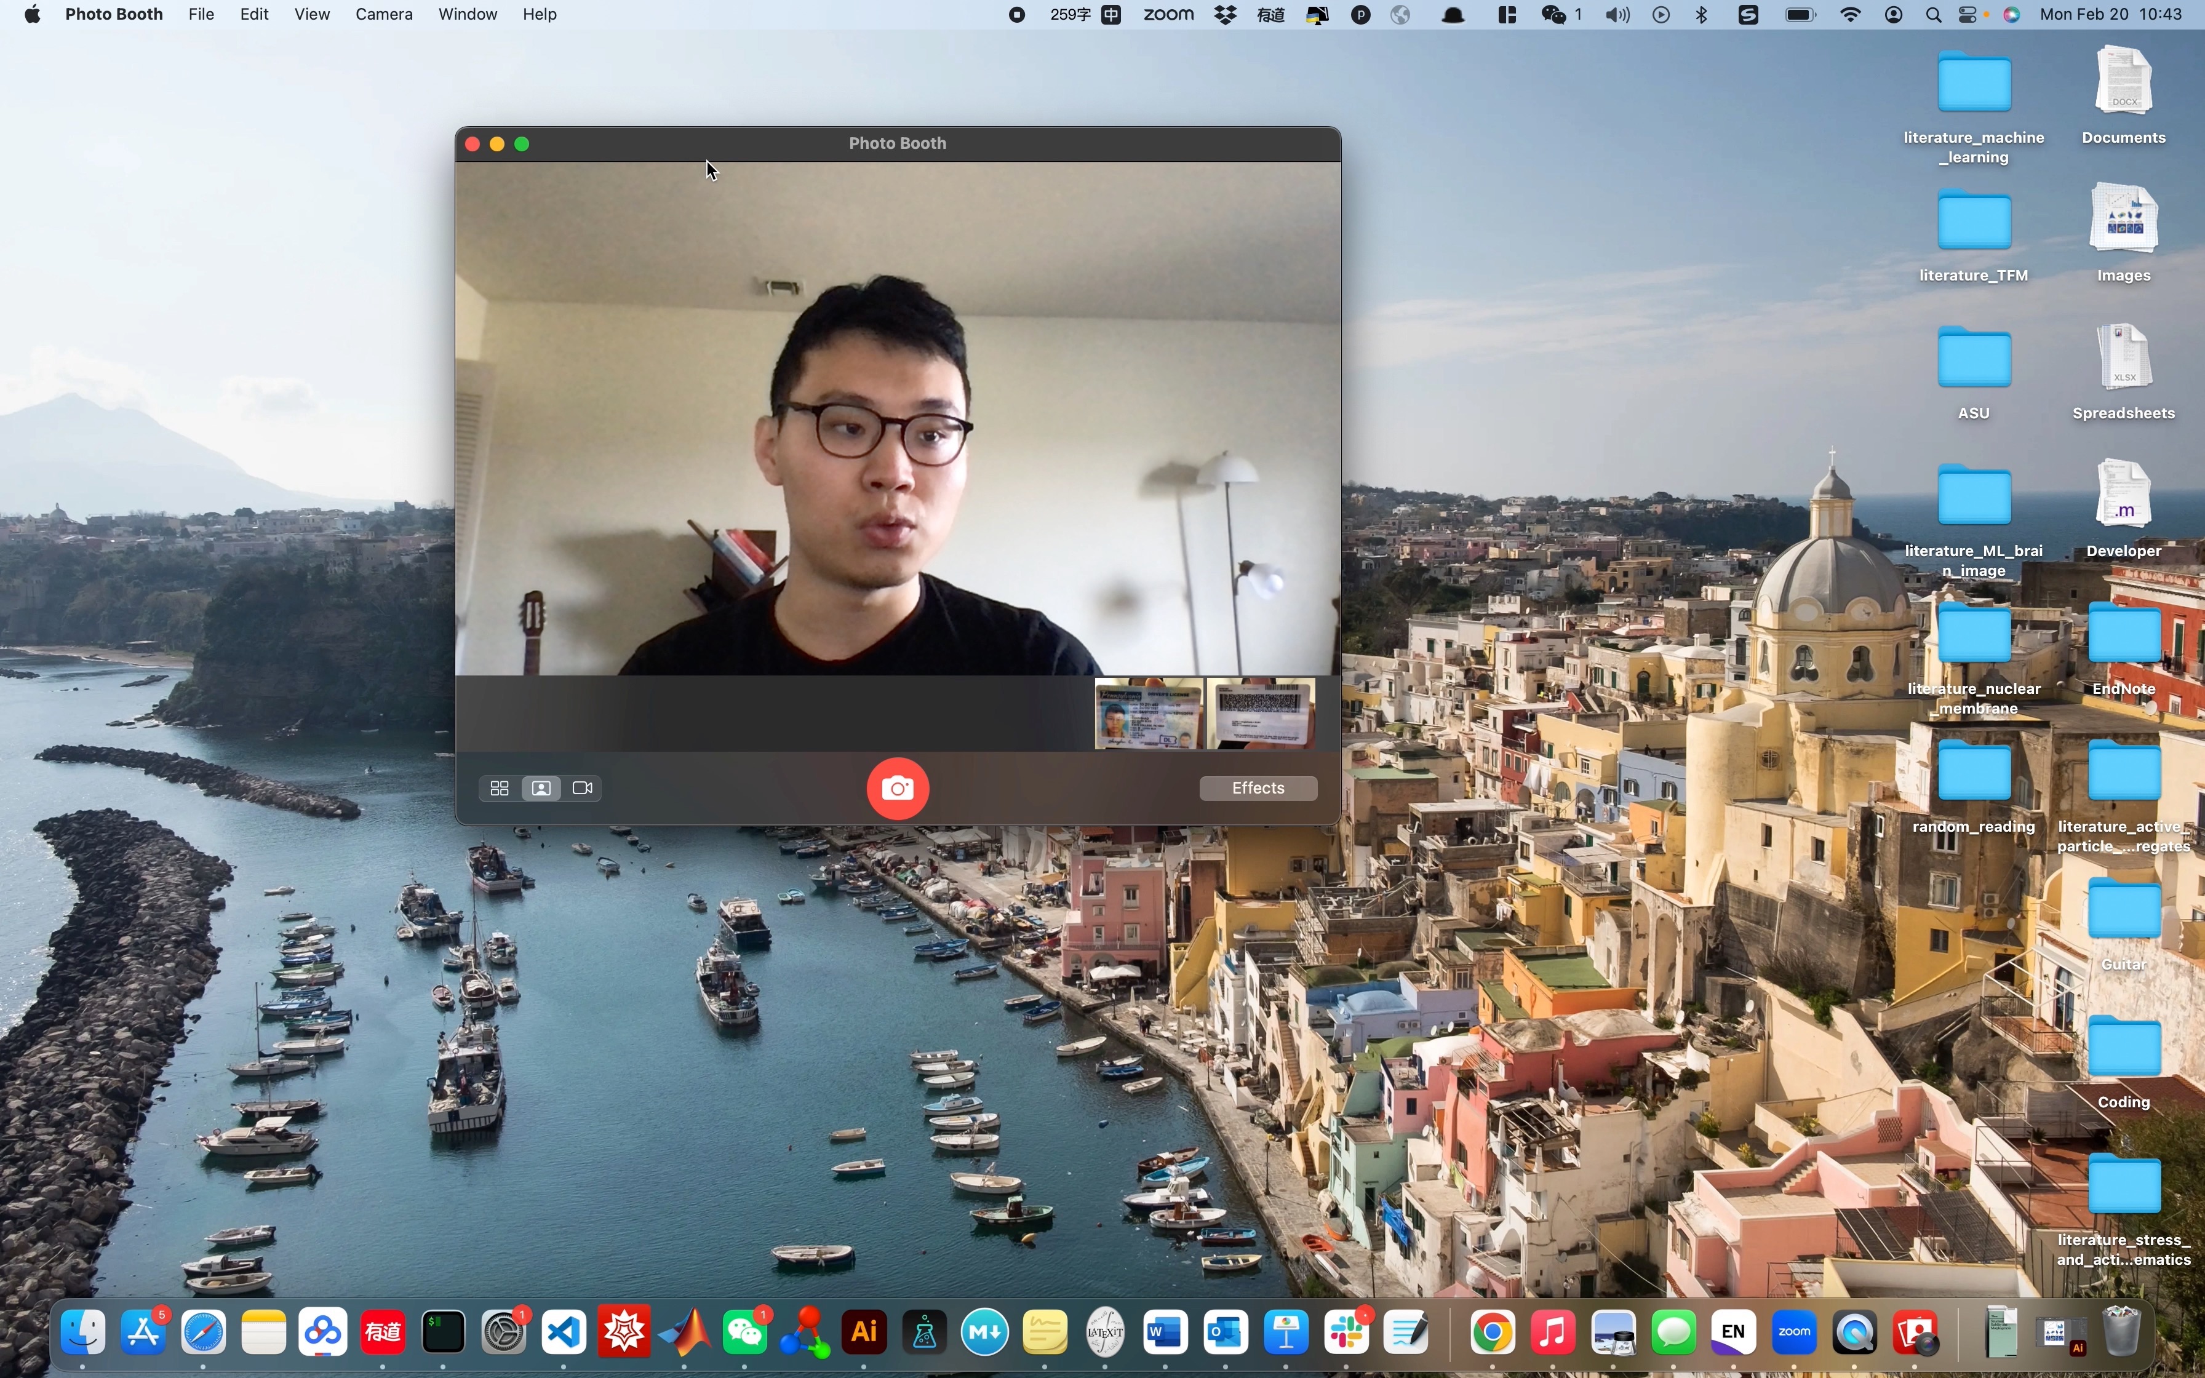The image size is (2205, 1378).
Task: Expand the File menu
Action: coord(201,15)
